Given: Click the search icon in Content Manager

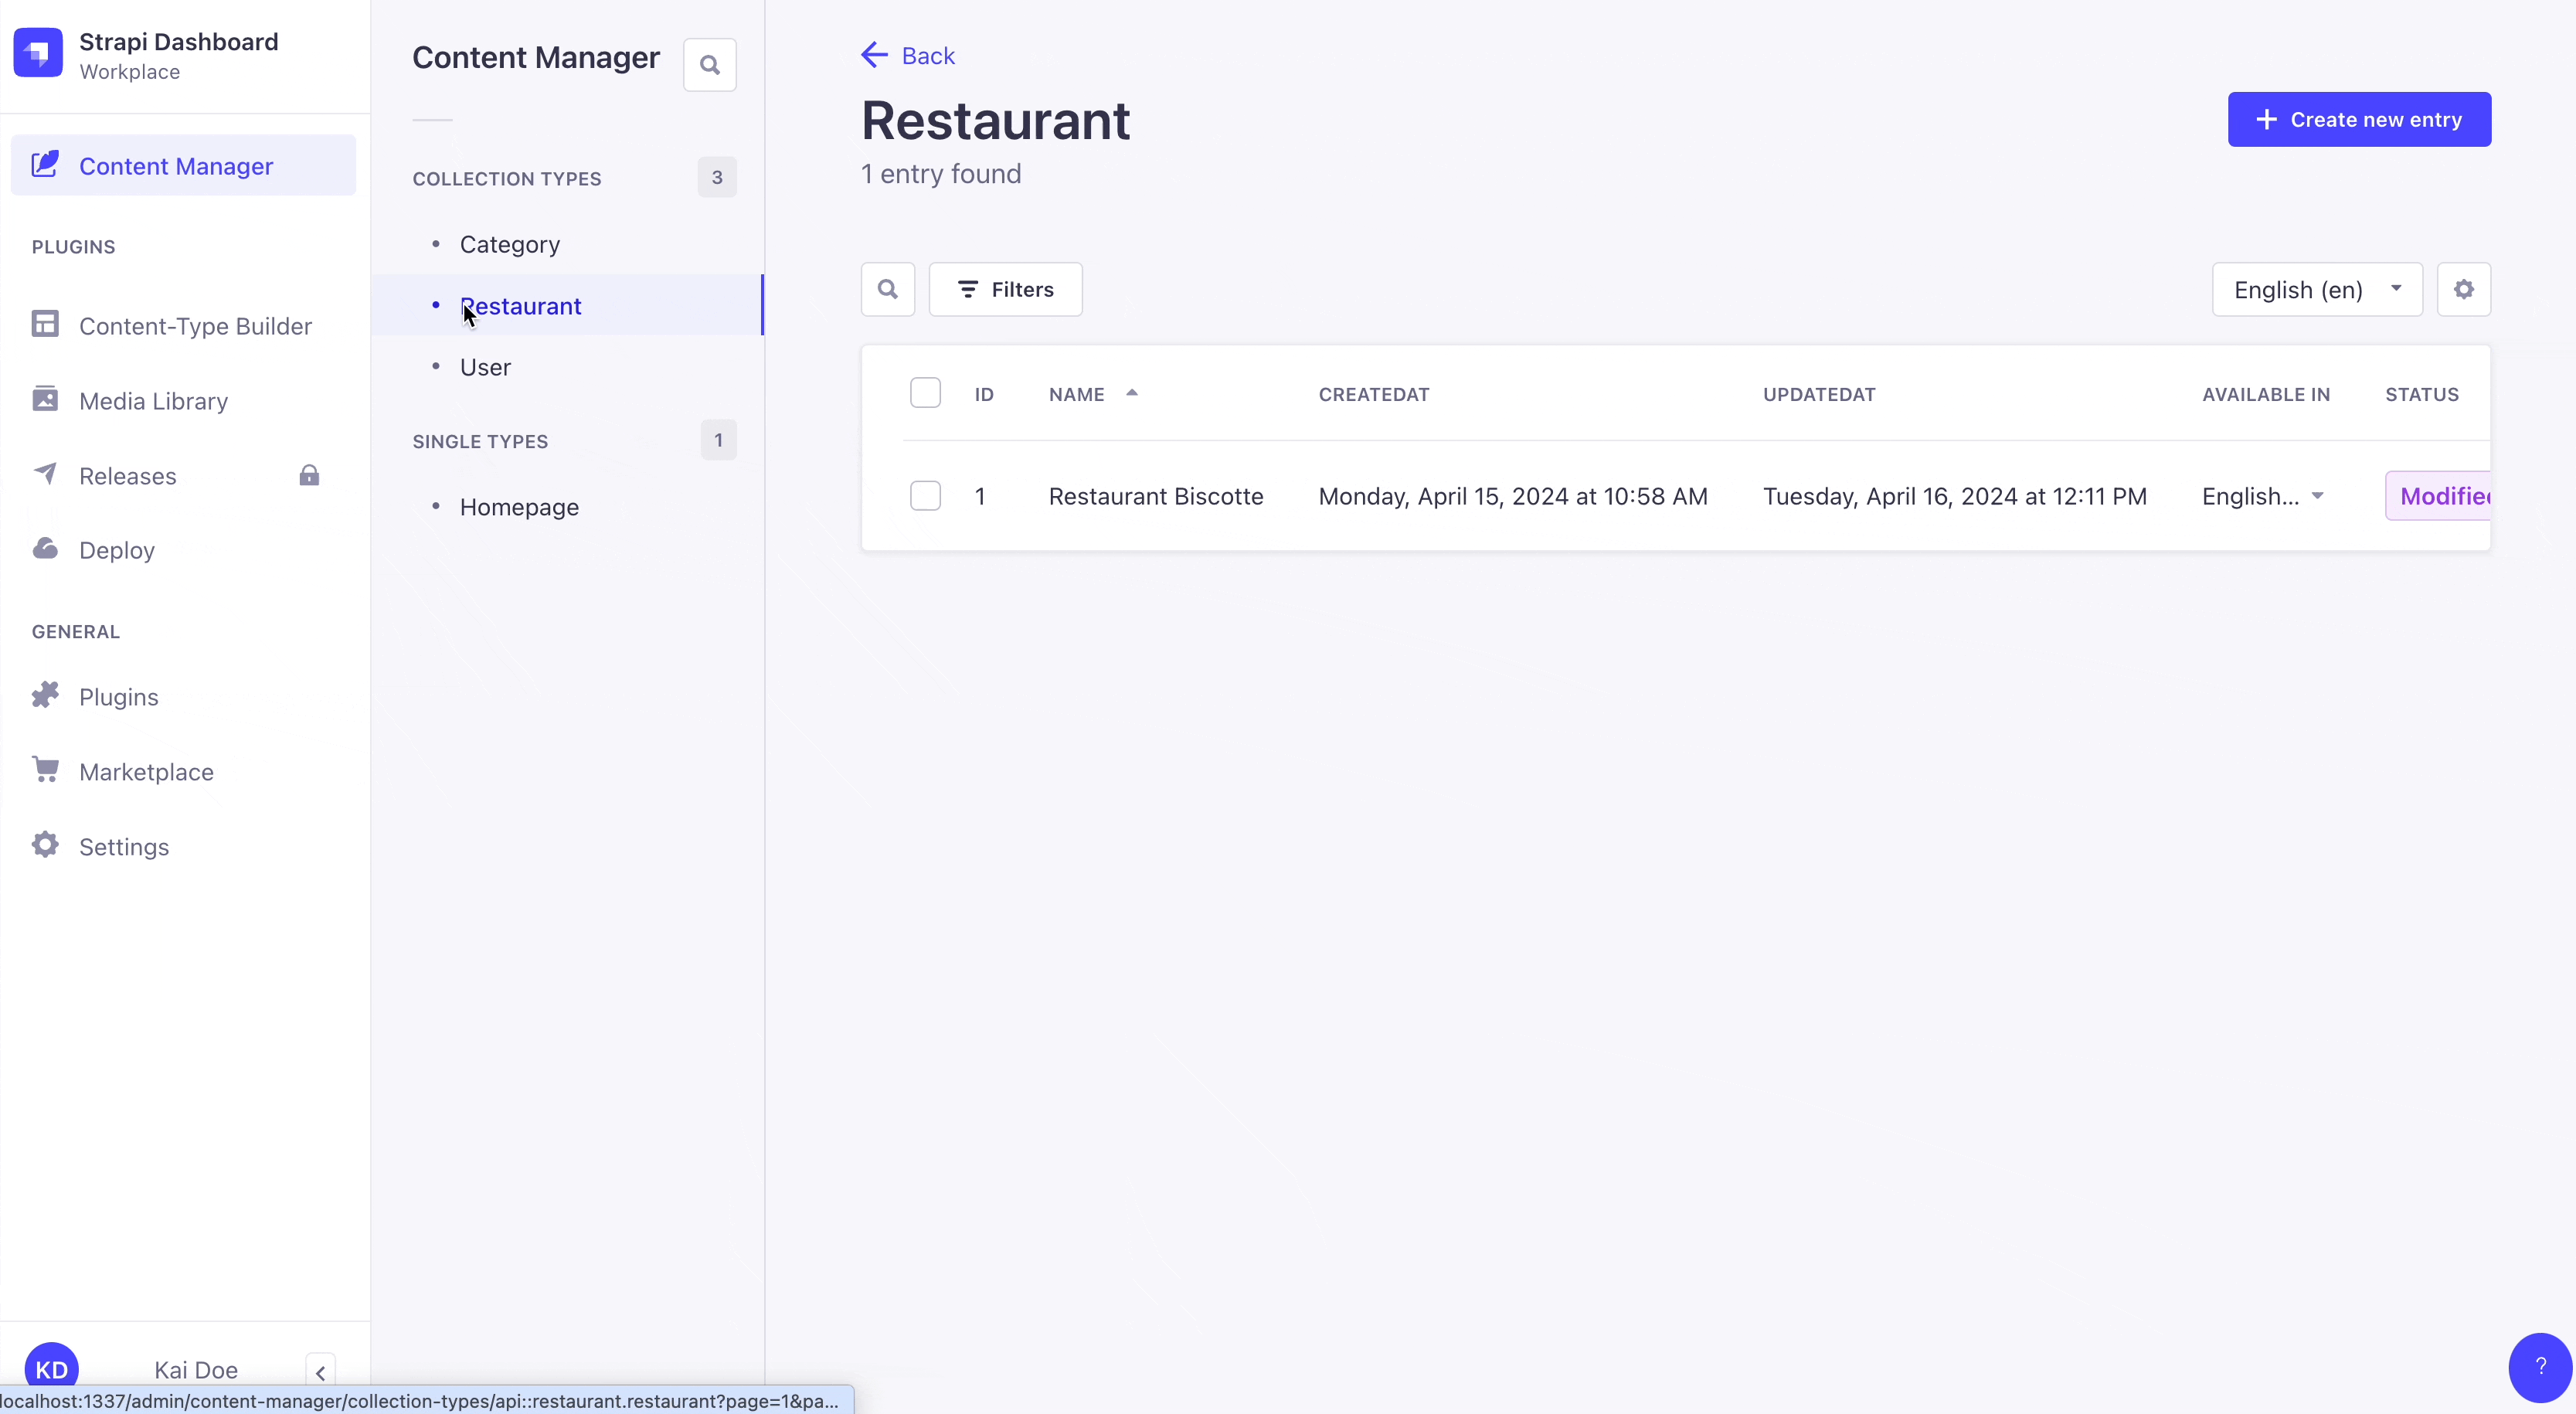Looking at the screenshot, I should tap(709, 64).
